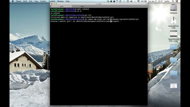
Task: Open the Profiles menu
Action: coord(43,1)
